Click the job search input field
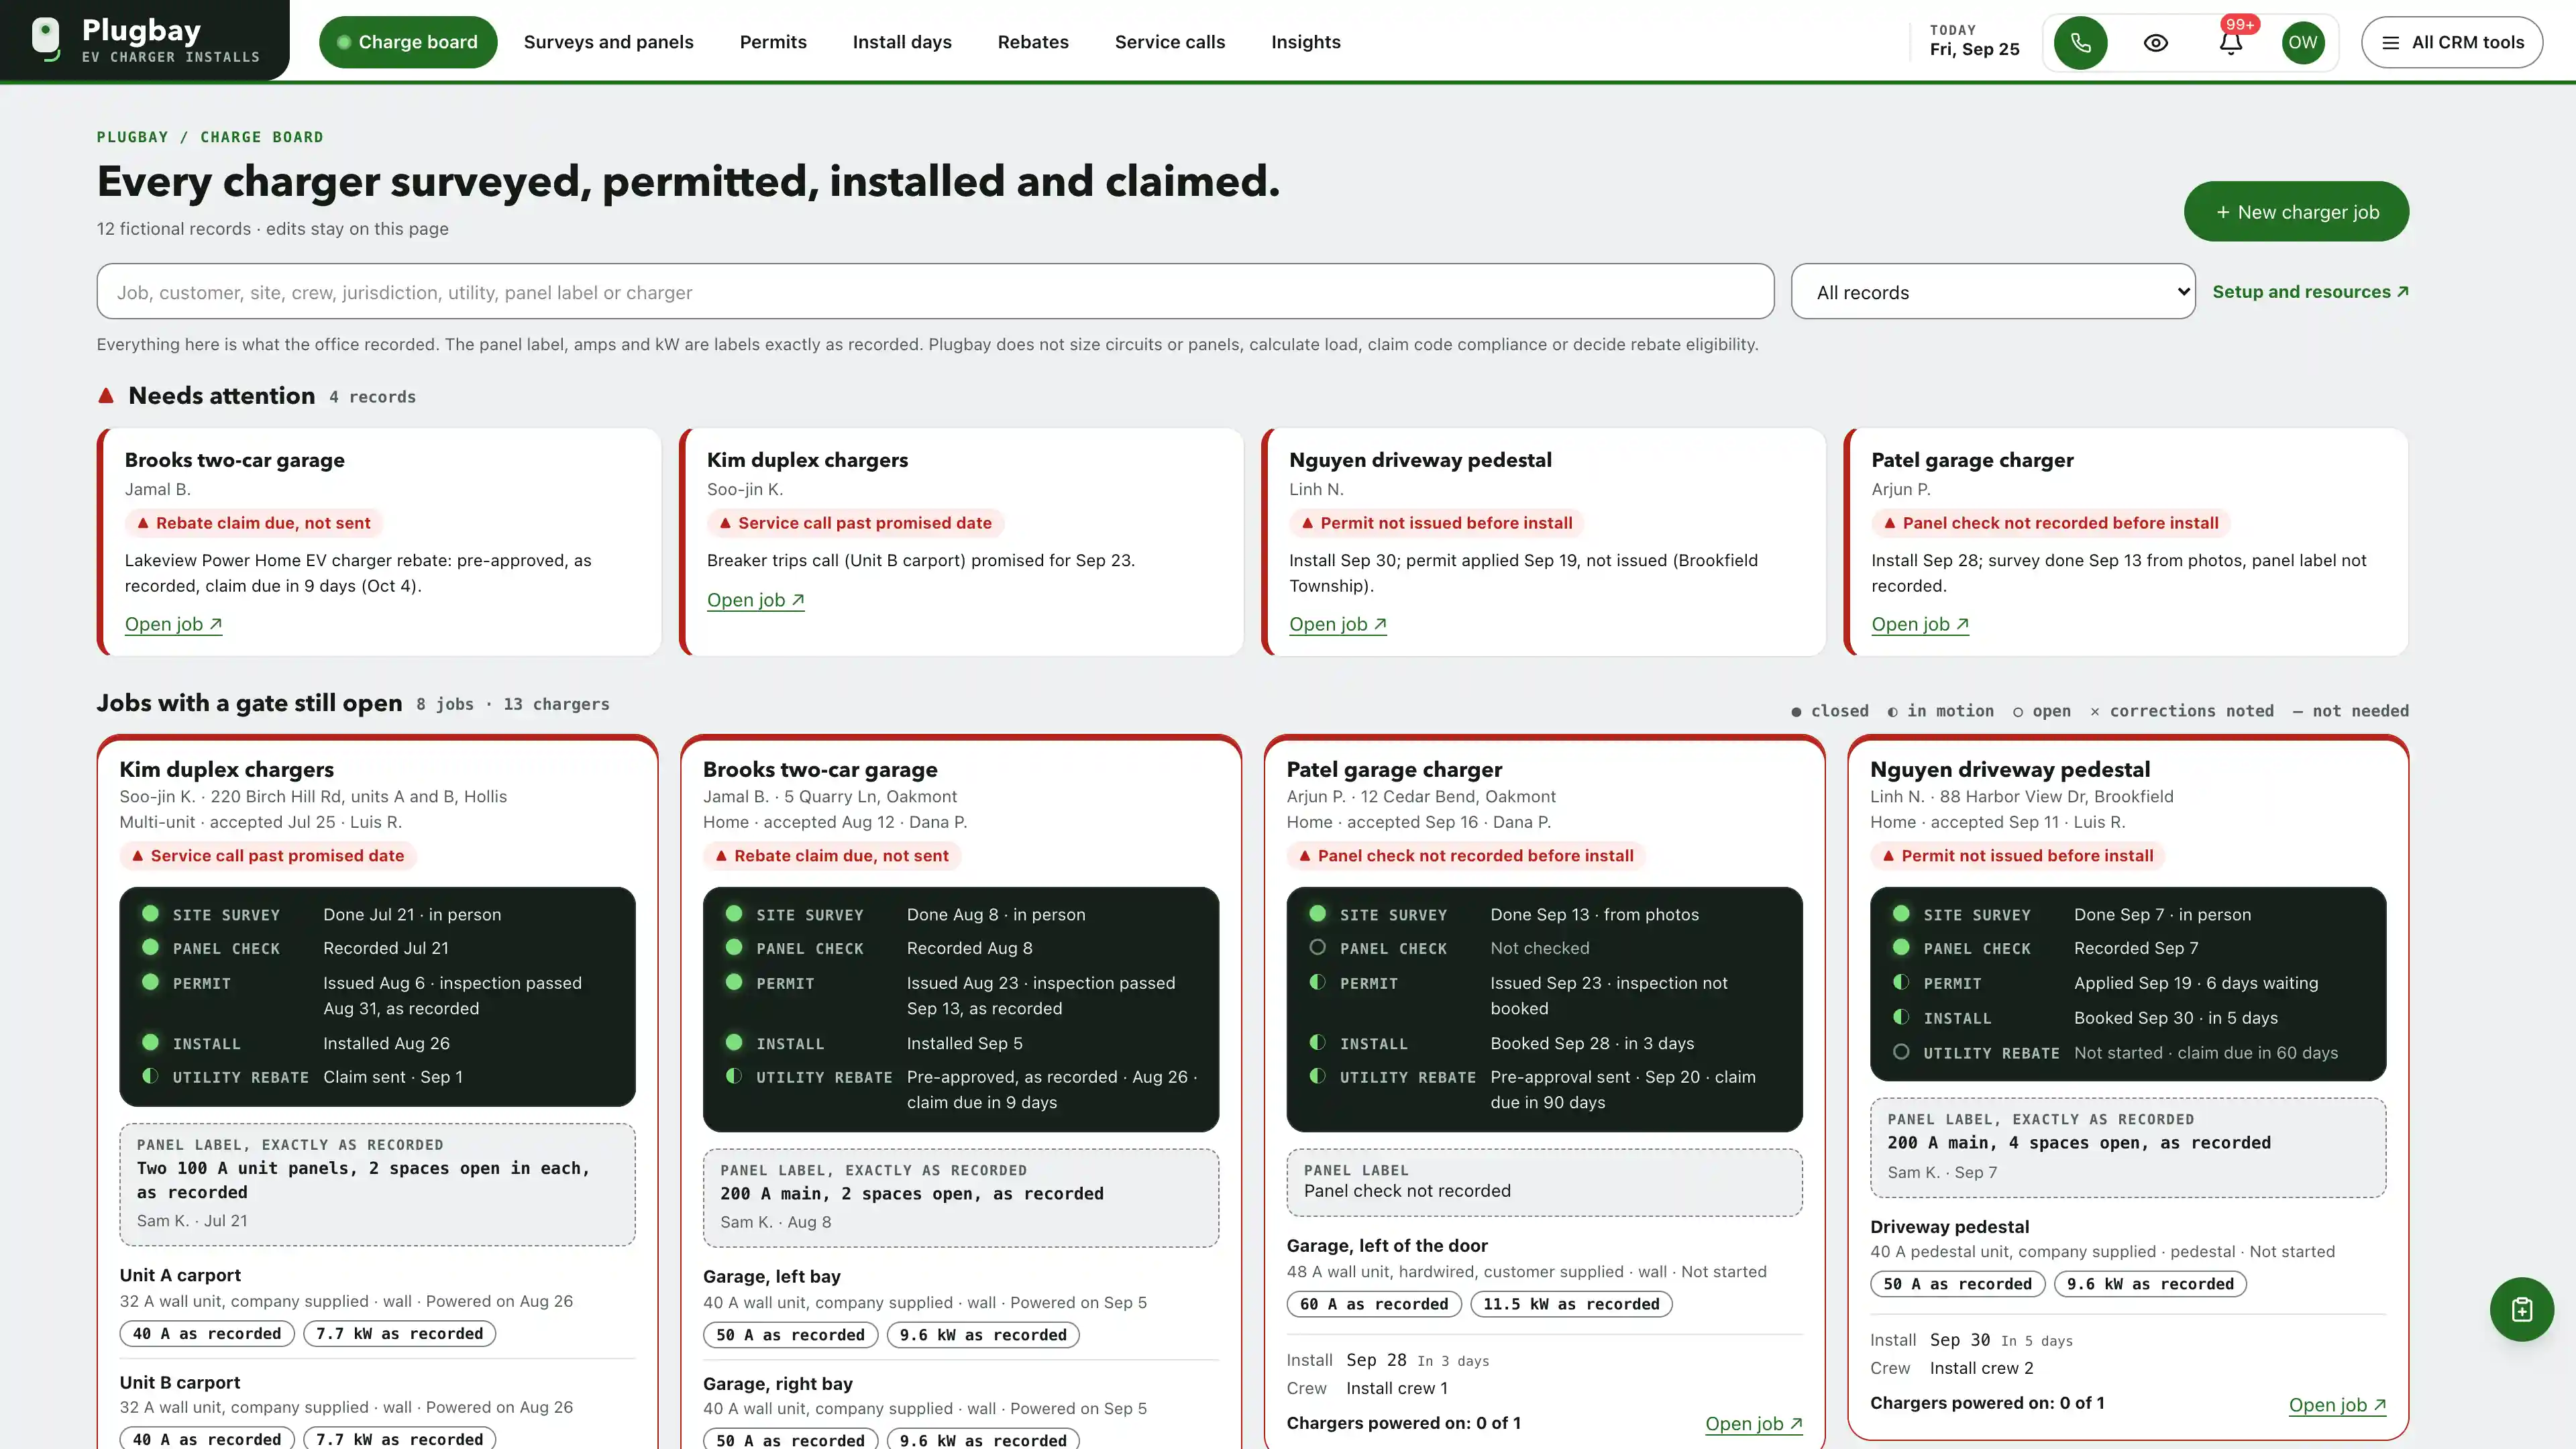 [x=935, y=292]
